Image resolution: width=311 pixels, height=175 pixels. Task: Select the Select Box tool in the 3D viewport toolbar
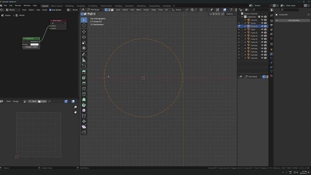pos(84,20)
